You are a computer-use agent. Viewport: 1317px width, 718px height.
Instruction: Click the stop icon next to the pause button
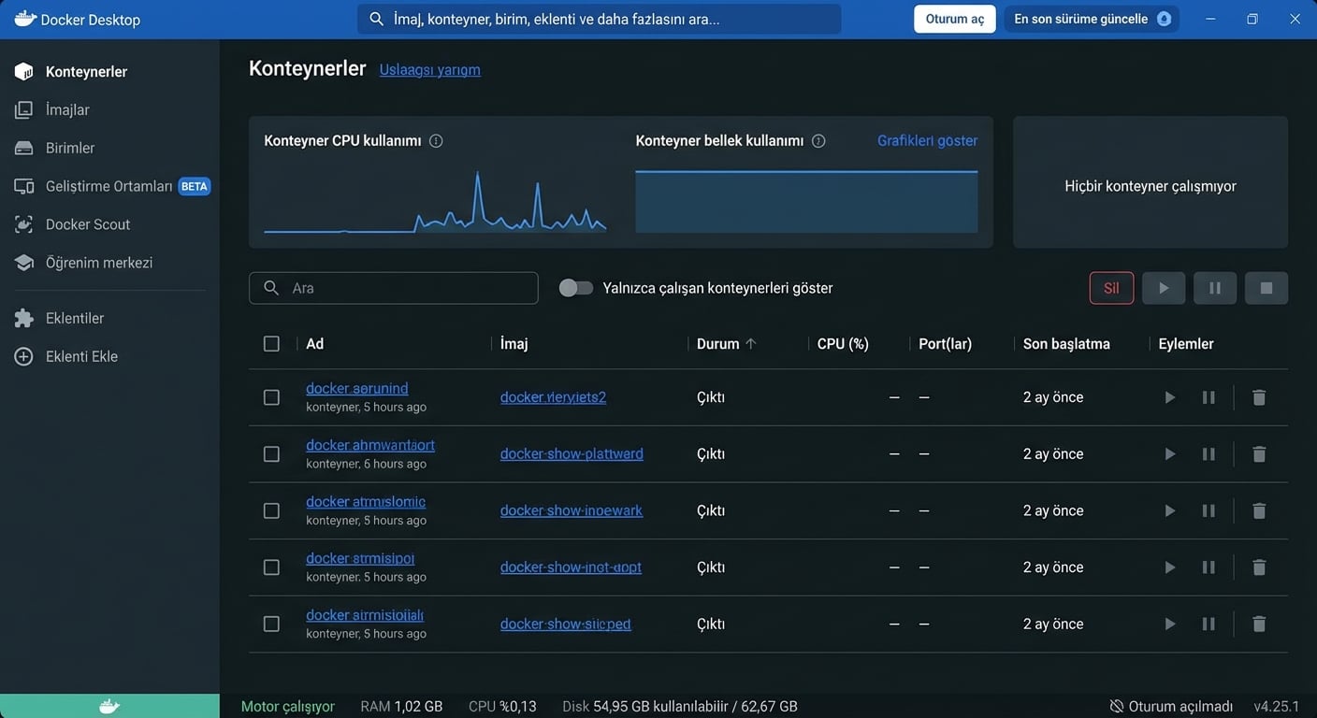coord(1266,288)
